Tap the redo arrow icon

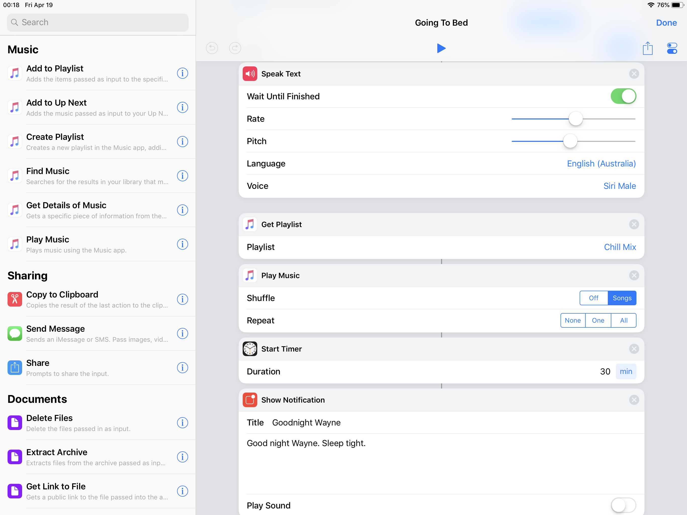(235, 48)
